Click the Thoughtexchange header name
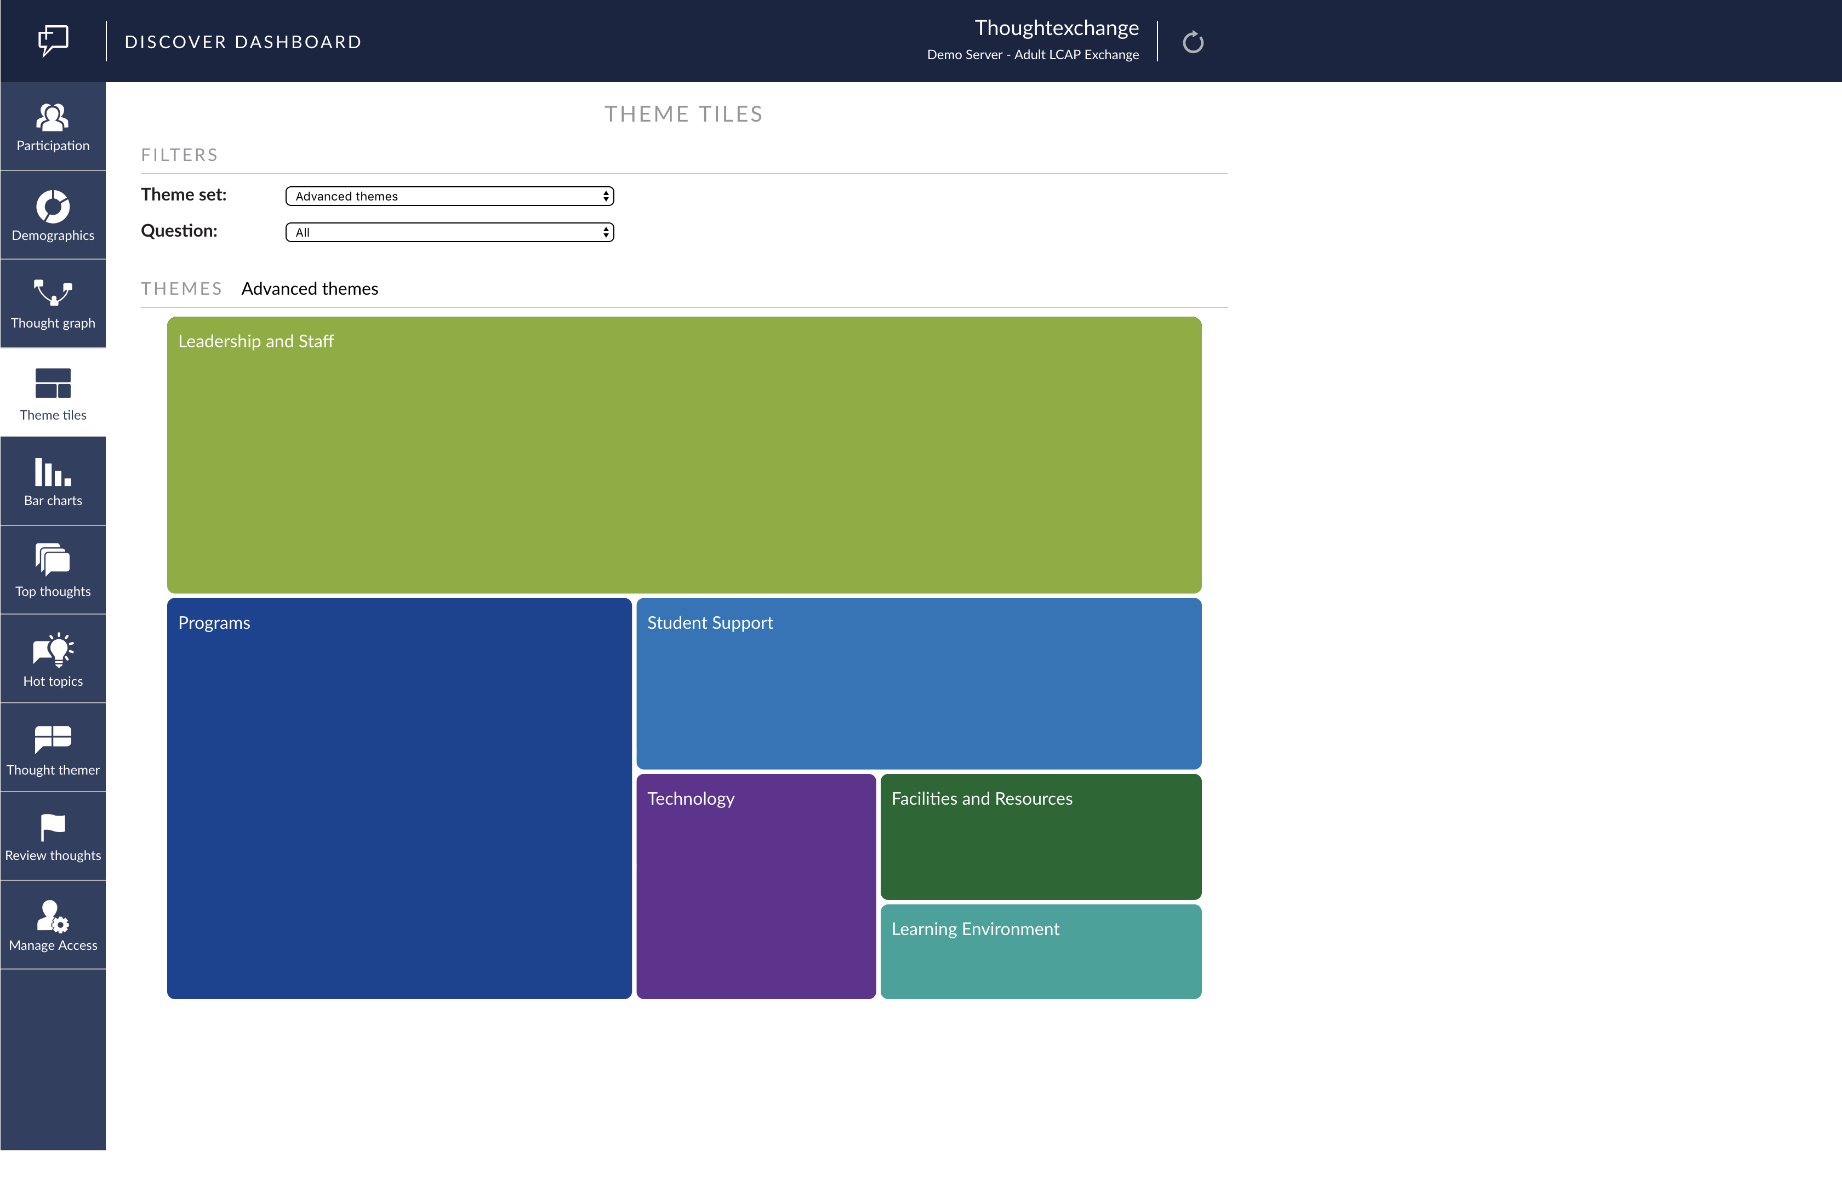The height and width of the screenshot is (1181, 1842). [1057, 27]
